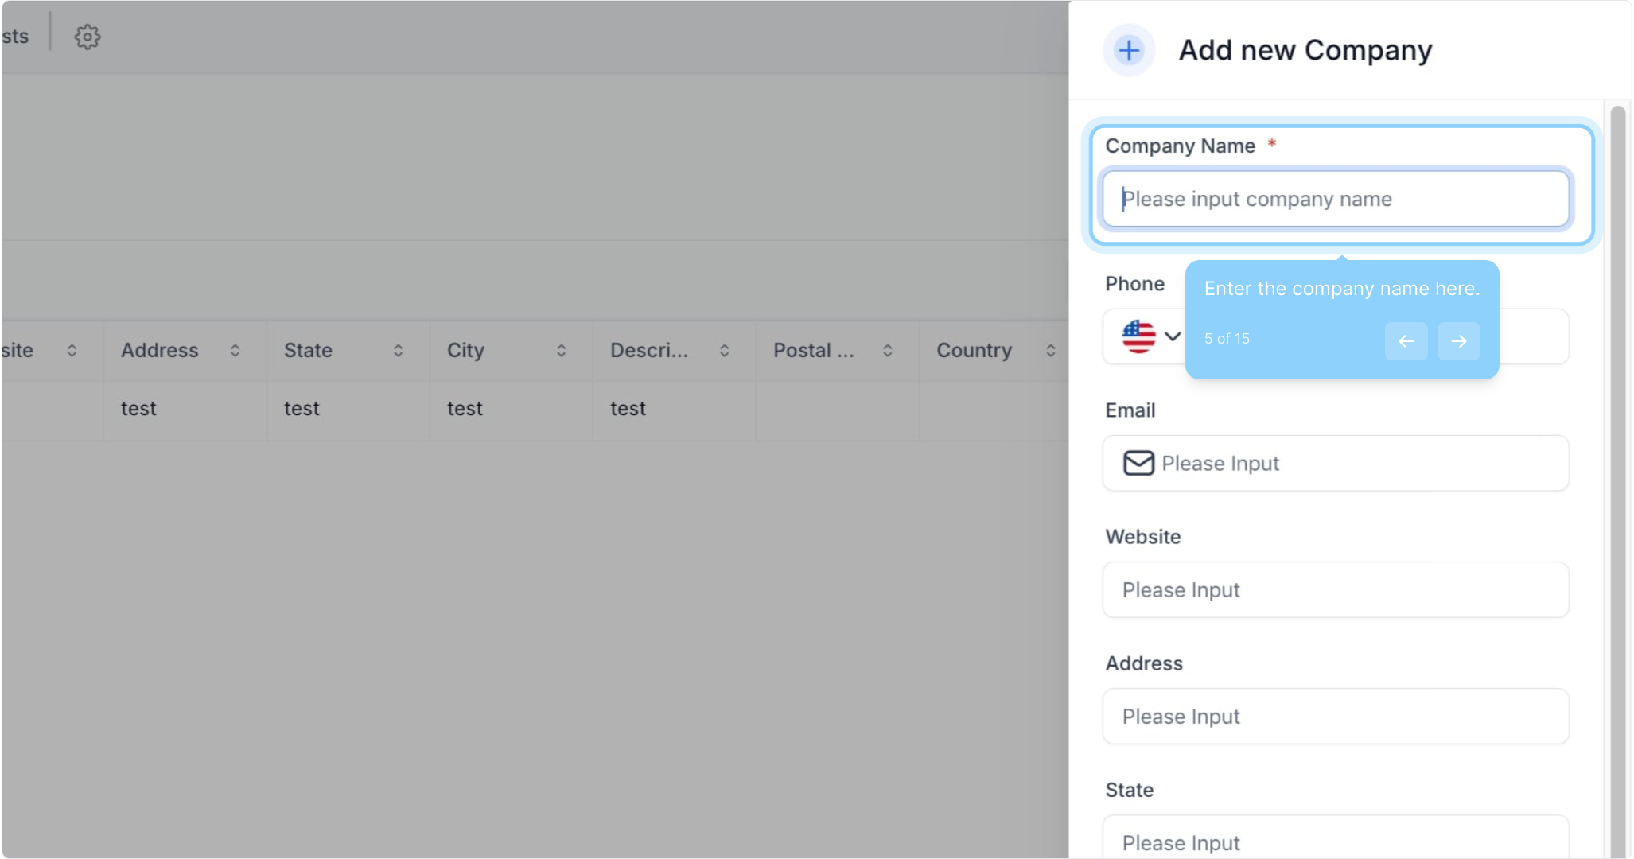
Task: Click the Email input field
Action: [x=1352, y=463]
